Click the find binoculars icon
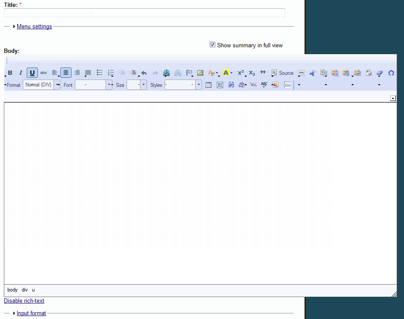404x319 pixels. (x=231, y=85)
